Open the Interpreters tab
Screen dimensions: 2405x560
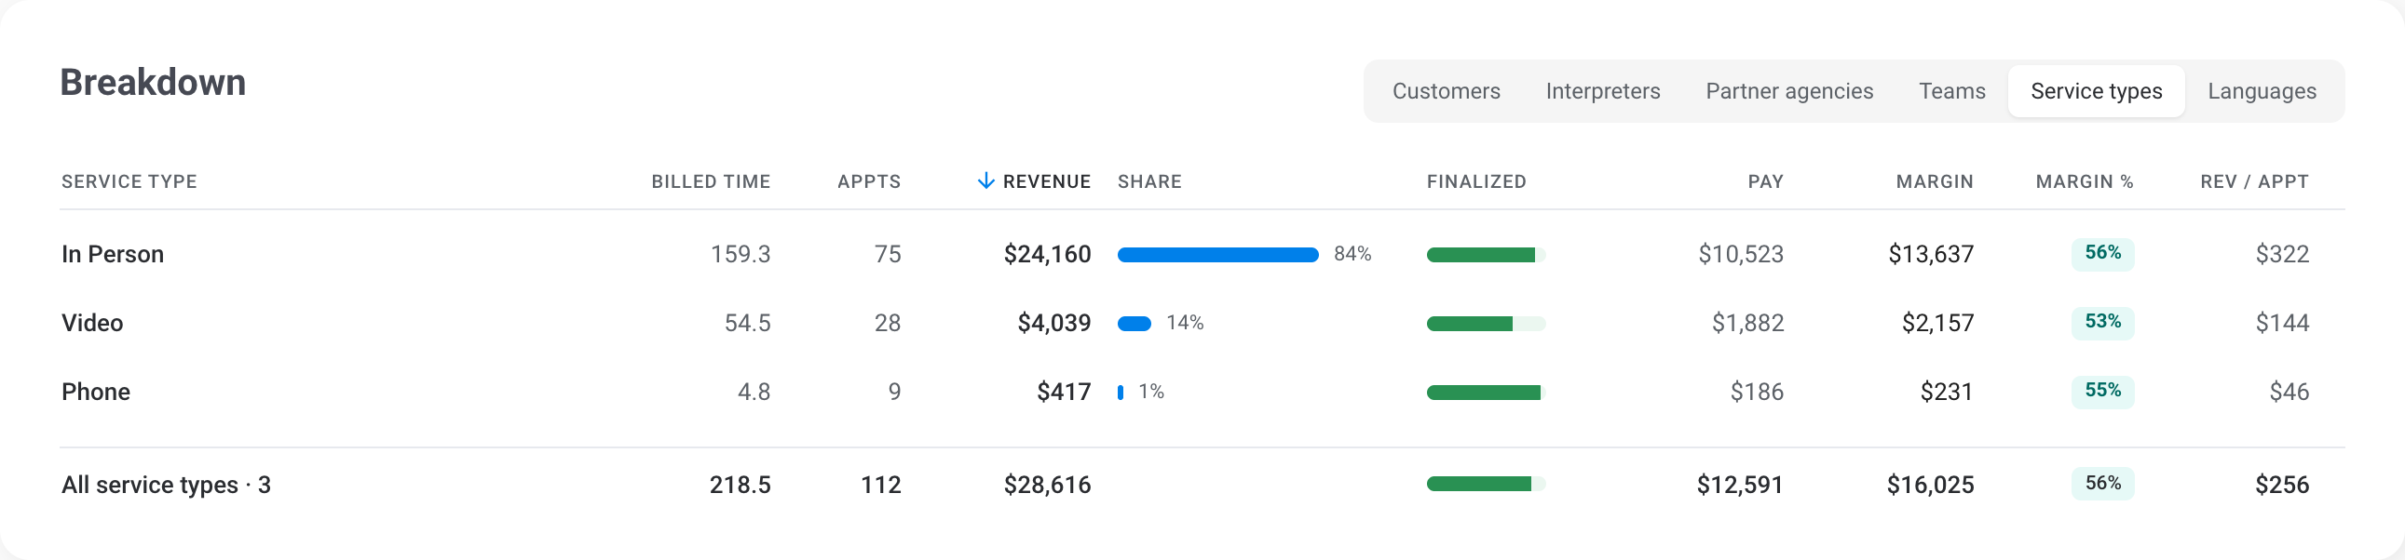(1602, 91)
